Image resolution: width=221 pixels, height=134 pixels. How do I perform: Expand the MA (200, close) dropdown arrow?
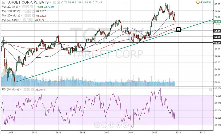point(22,15)
